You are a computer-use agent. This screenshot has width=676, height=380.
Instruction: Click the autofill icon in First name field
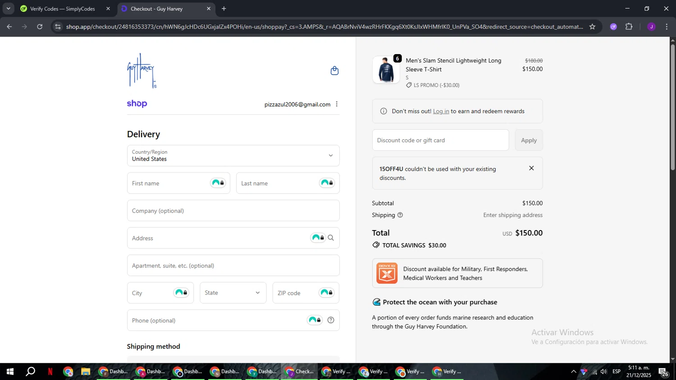218,183
